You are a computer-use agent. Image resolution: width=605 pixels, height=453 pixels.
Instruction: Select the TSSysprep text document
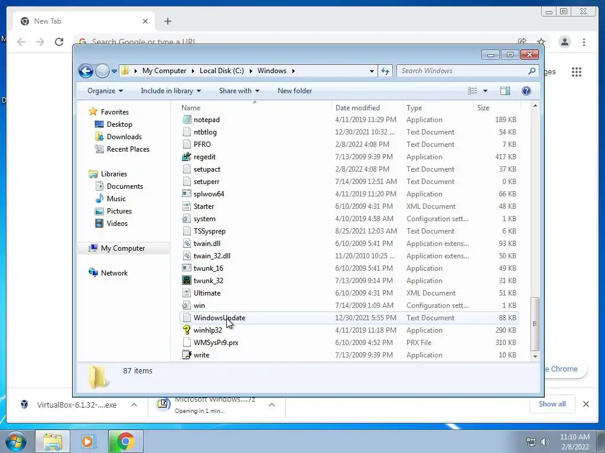tap(210, 231)
